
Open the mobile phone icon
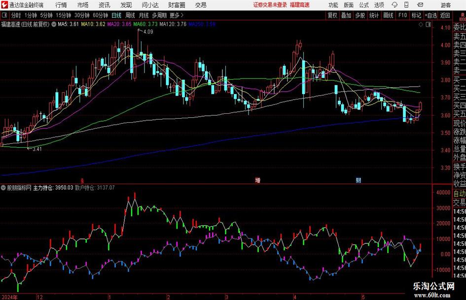pyautogui.click(x=406, y=5)
